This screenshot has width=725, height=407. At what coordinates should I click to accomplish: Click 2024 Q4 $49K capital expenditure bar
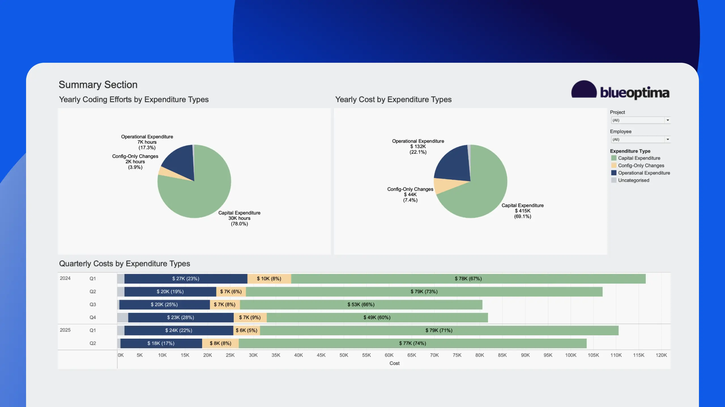pos(377,318)
